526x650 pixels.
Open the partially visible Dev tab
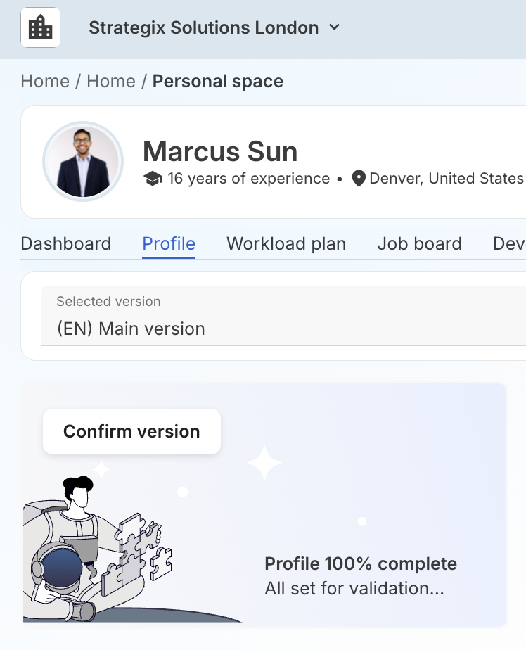coord(509,244)
